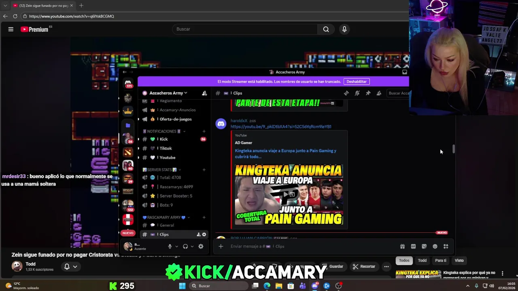Open headphone output options arrow
This screenshot has width=518, height=291.
tap(192, 247)
